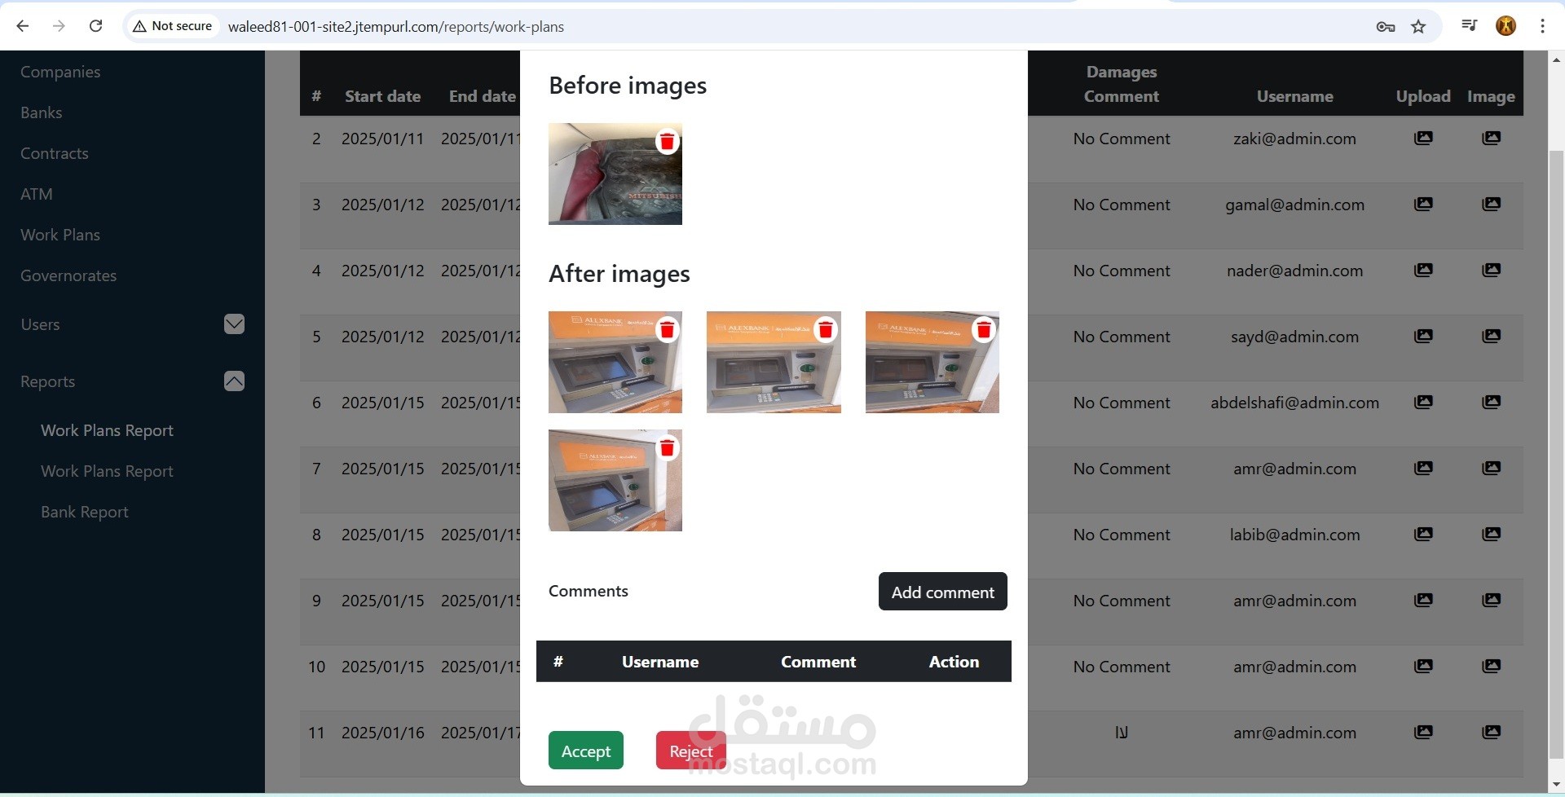Delete the fourth After image in second row
Viewport: 1565px width, 797px height.
[667, 448]
